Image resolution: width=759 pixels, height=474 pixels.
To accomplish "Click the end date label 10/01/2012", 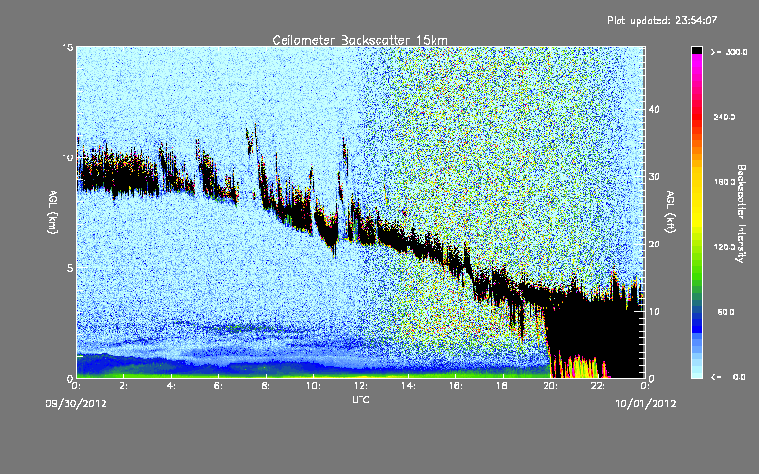I will (x=645, y=403).
